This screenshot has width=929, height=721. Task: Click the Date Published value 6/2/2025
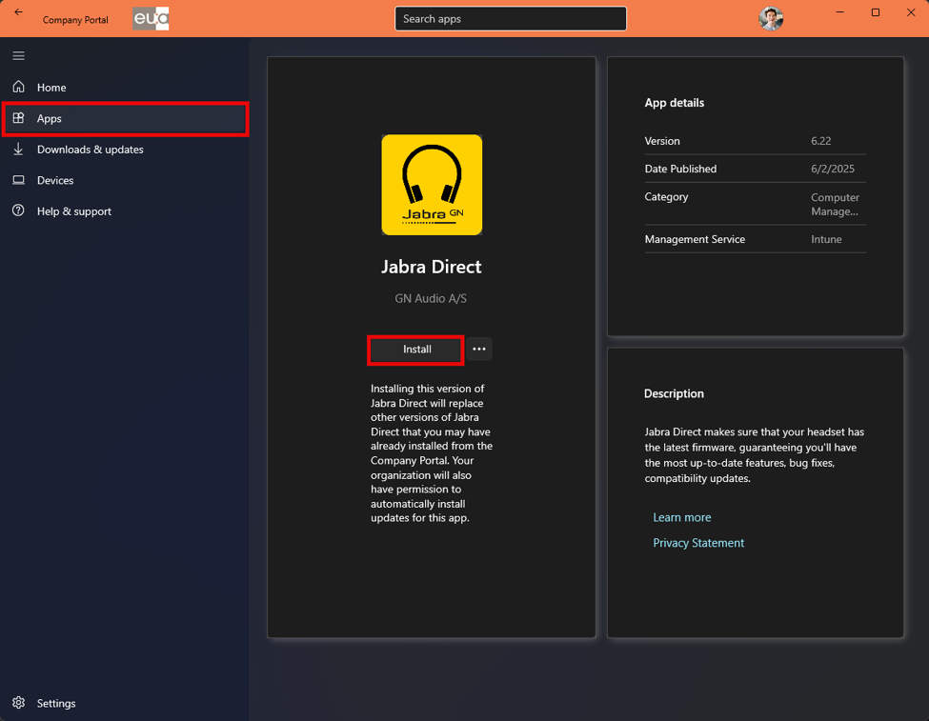(x=833, y=169)
